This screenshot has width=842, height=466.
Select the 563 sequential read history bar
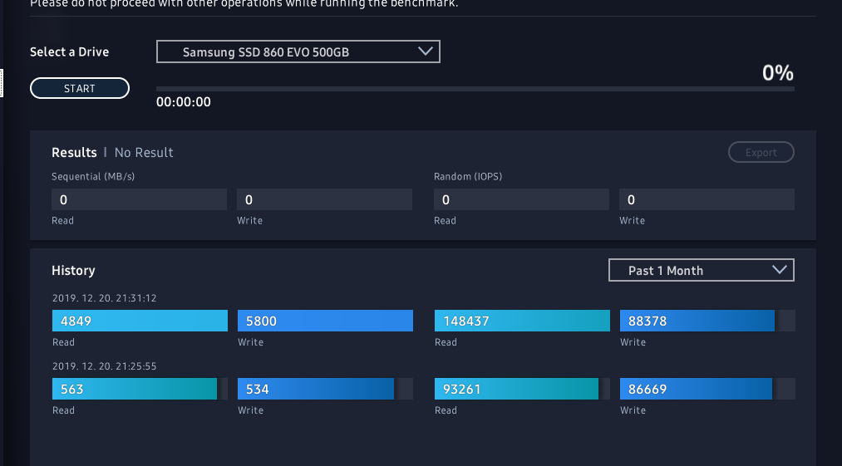(x=135, y=389)
